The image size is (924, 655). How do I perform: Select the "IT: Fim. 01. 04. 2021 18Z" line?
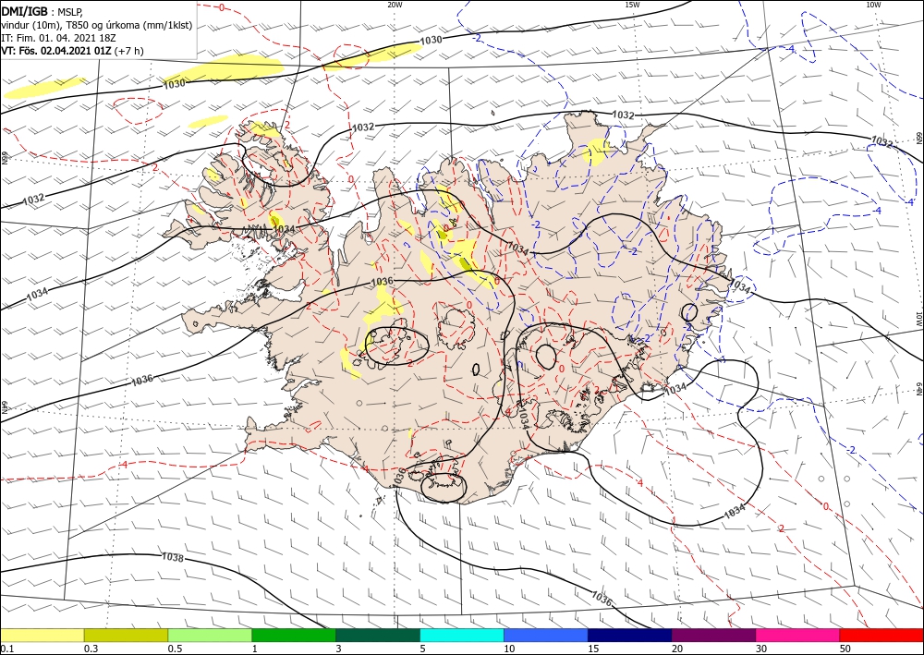pos(58,38)
